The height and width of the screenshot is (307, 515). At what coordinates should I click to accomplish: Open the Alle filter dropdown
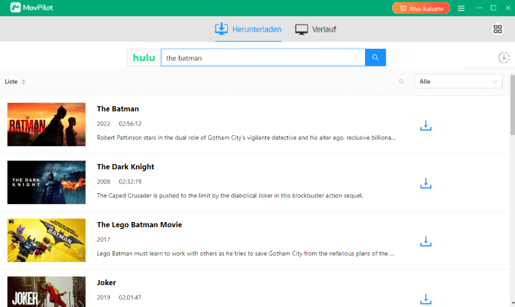click(458, 82)
